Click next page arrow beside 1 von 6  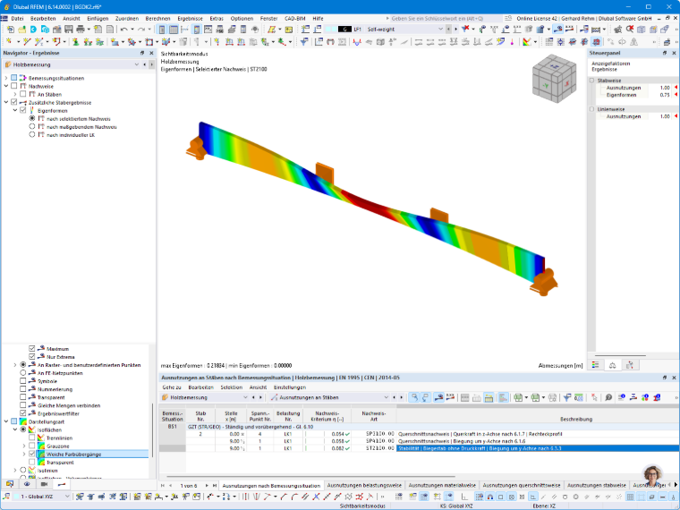coord(207,486)
